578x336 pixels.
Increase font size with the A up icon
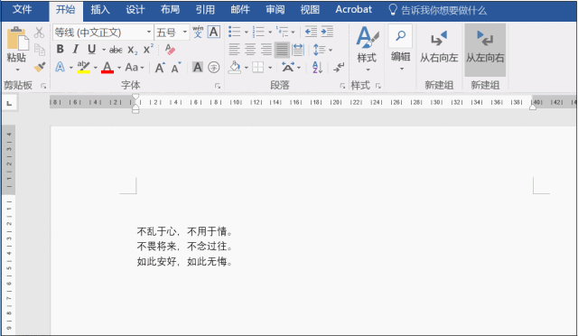tap(160, 68)
